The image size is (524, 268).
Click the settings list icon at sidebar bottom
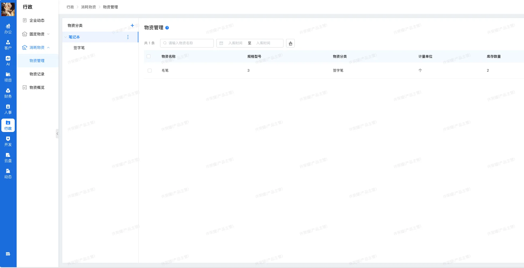point(8,254)
